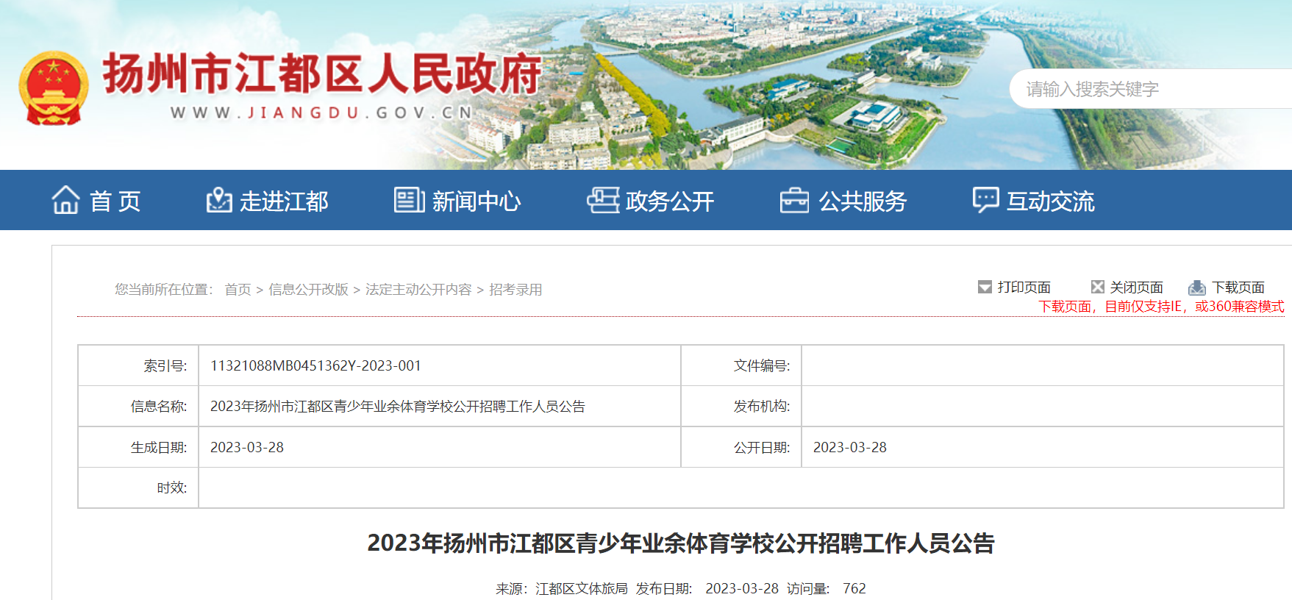Click the 您当前所在位置 label
This screenshot has width=1292, height=600.
click(x=163, y=290)
